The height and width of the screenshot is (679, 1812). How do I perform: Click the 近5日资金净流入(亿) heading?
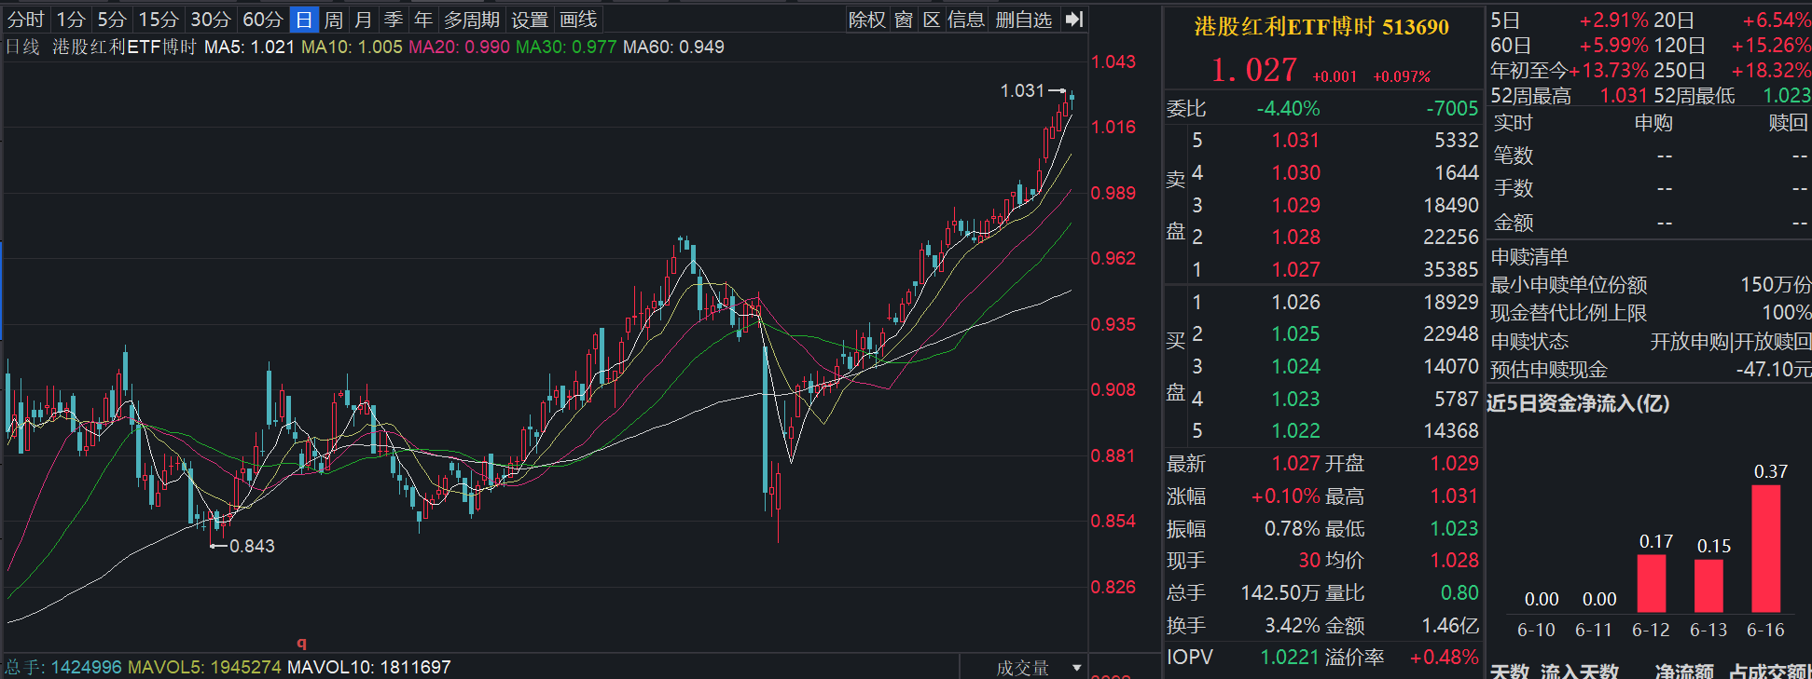click(1578, 403)
